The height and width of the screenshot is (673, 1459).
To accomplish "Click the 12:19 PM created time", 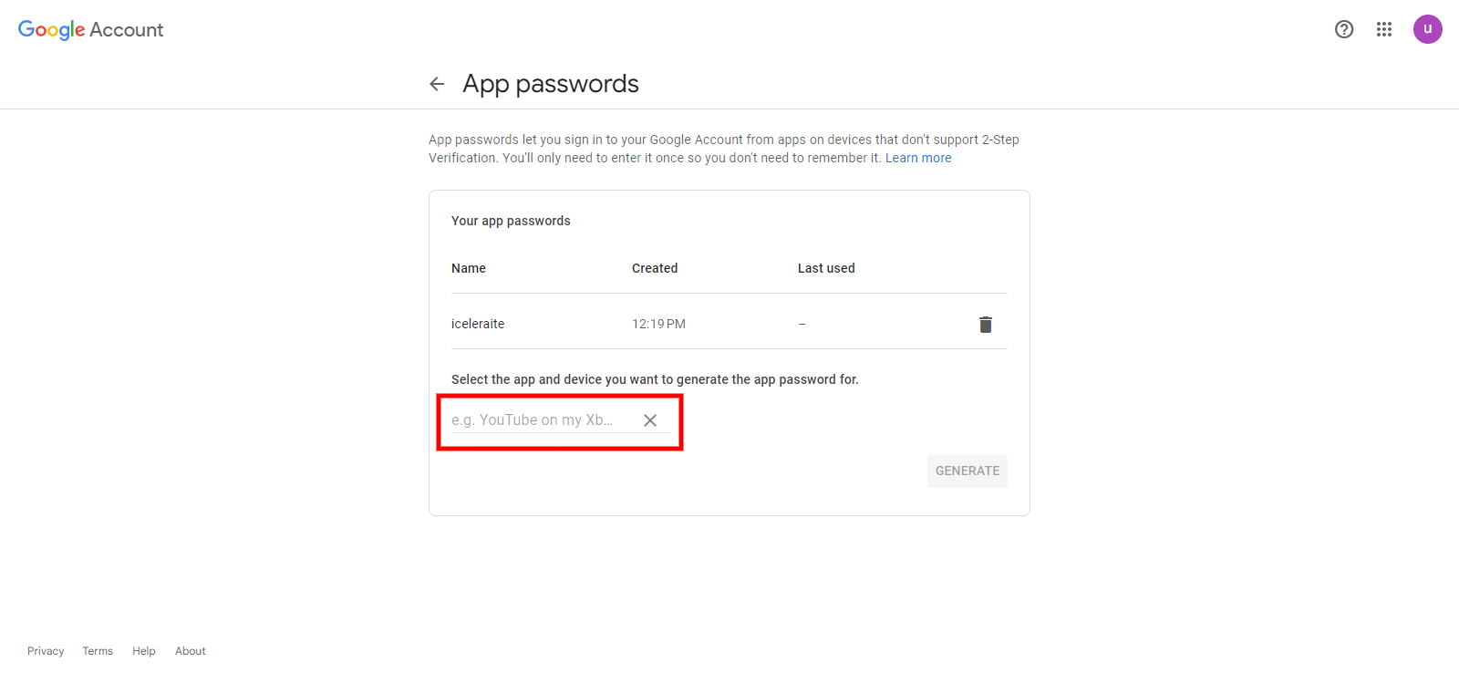I will pos(658,324).
